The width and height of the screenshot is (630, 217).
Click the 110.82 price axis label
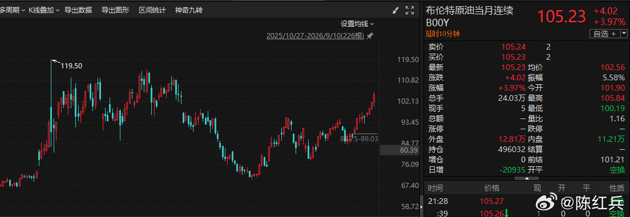tap(408, 80)
